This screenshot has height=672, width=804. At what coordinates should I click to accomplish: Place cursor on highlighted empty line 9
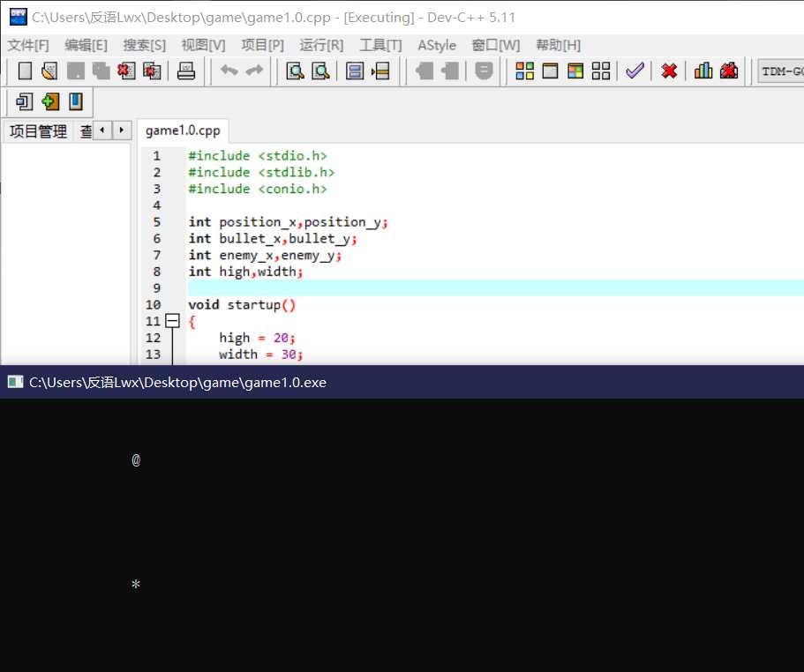495,287
